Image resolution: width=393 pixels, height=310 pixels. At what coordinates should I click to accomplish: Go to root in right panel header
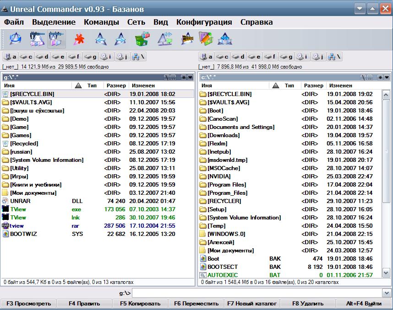click(363, 77)
